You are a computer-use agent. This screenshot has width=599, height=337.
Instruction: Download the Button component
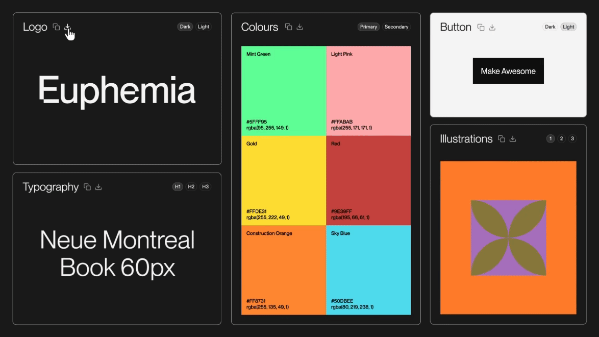click(x=492, y=27)
